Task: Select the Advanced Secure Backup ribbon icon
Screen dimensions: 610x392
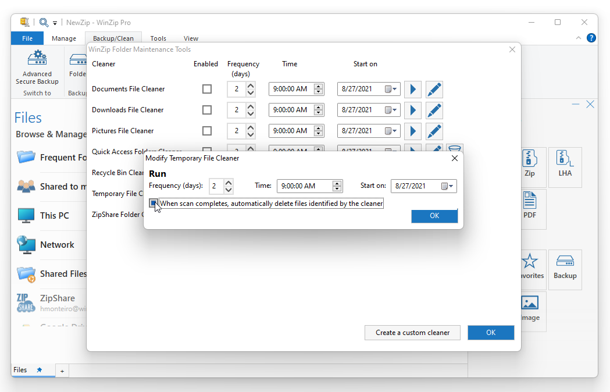Action: coord(37,64)
